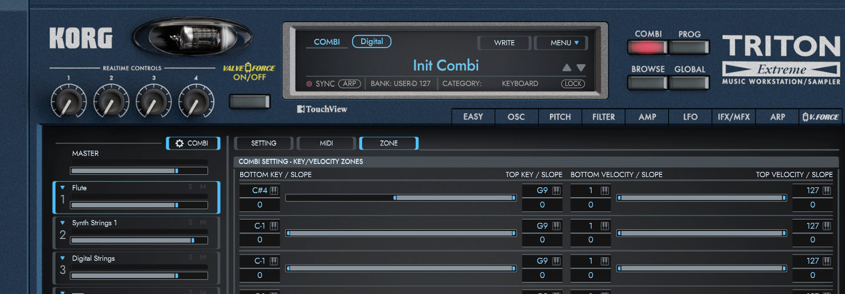Click the Flute velocity range slider
The height and width of the screenshot is (294, 845).
[x=702, y=198]
